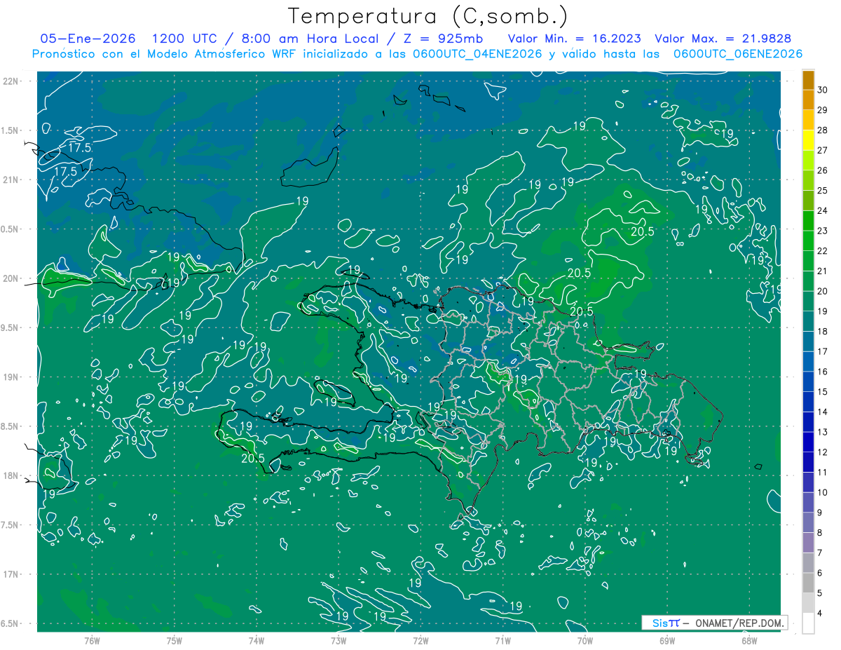This screenshot has width=841, height=650.
Task: Click the title 'Temperatura (C,somb.)'
Action: [x=428, y=15]
